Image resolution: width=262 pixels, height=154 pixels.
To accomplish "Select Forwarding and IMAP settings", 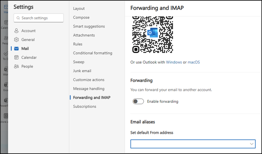I will (x=92, y=97).
